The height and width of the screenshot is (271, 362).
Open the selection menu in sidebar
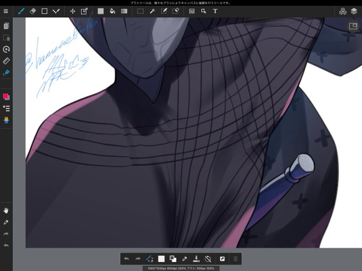pyautogui.click(x=6, y=38)
